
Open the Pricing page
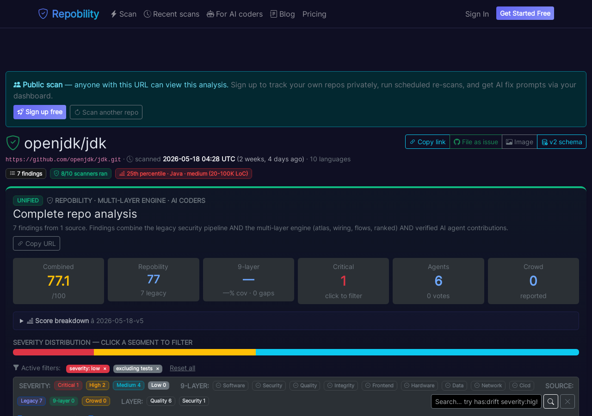pyautogui.click(x=314, y=14)
